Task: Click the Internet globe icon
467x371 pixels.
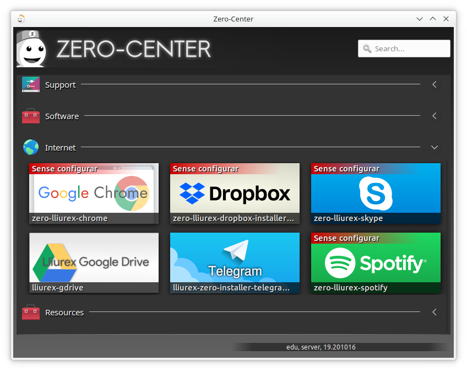Action: tap(31, 147)
